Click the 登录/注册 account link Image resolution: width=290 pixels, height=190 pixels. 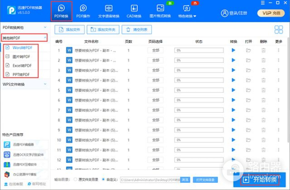[234, 13]
